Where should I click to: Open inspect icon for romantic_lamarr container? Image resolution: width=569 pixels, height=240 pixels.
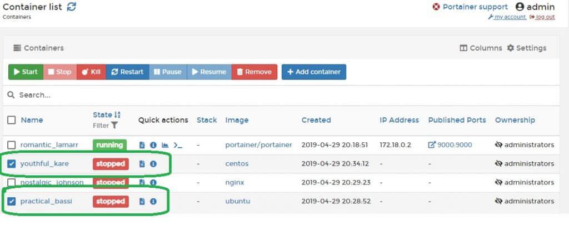pyautogui.click(x=153, y=145)
